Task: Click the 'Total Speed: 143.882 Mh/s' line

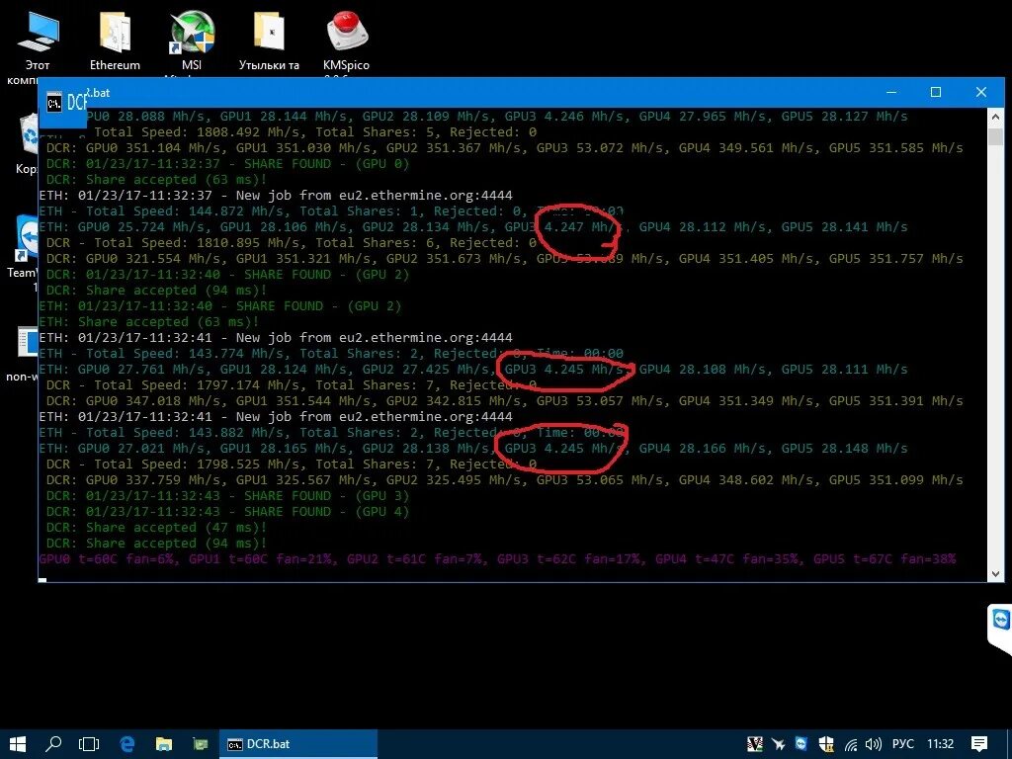Action: tap(331, 433)
